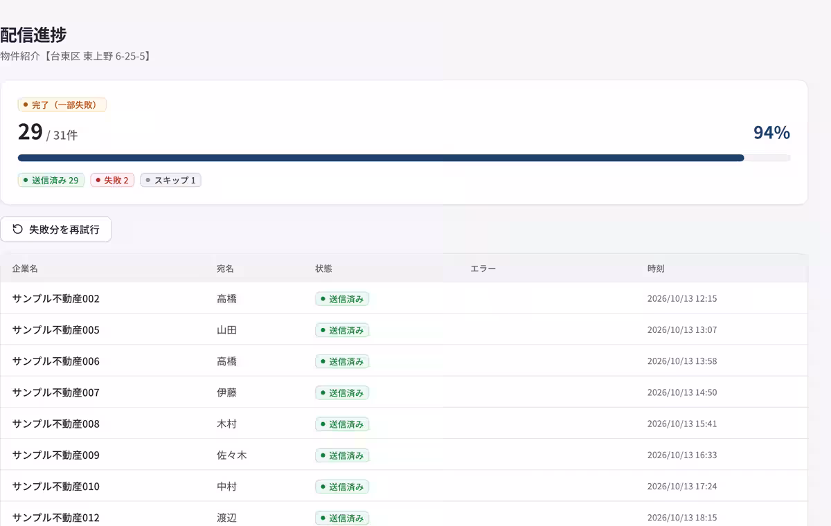Image resolution: width=831 pixels, height=526 pixels.
Task: Select company name サンプル不動産007
Action: click(56, 392)
